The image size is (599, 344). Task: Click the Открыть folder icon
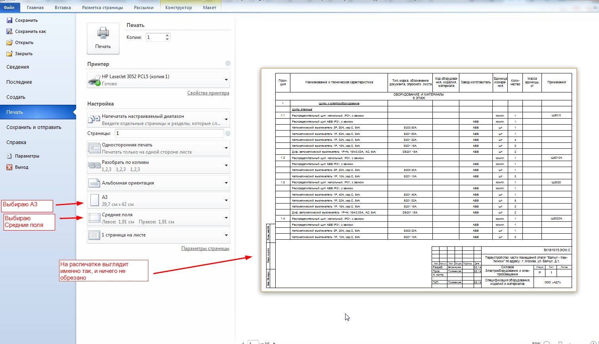10,42
